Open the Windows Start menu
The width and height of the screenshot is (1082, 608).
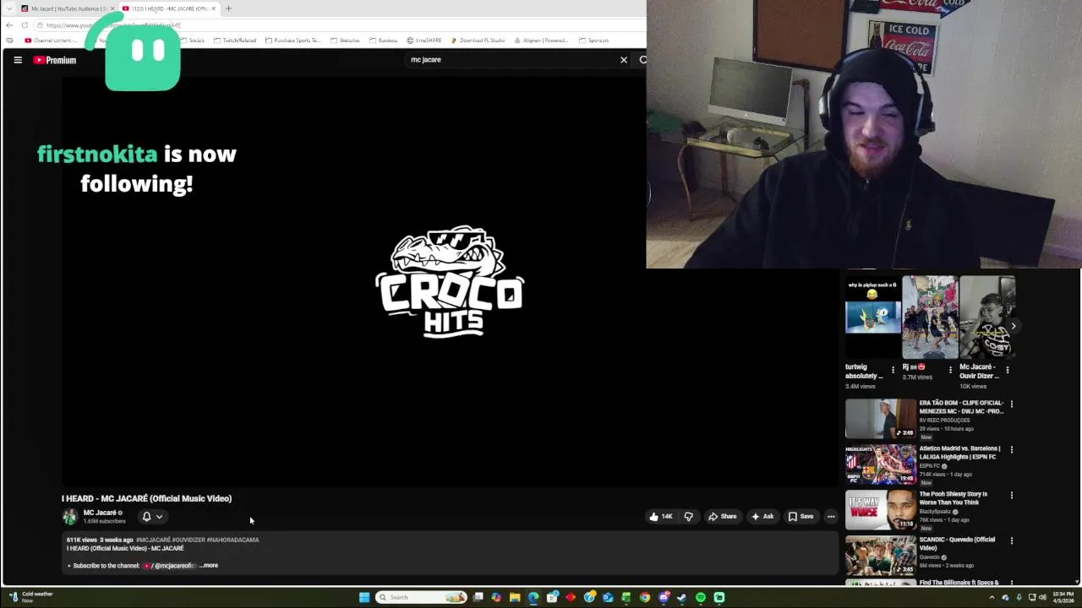(364, 597)
